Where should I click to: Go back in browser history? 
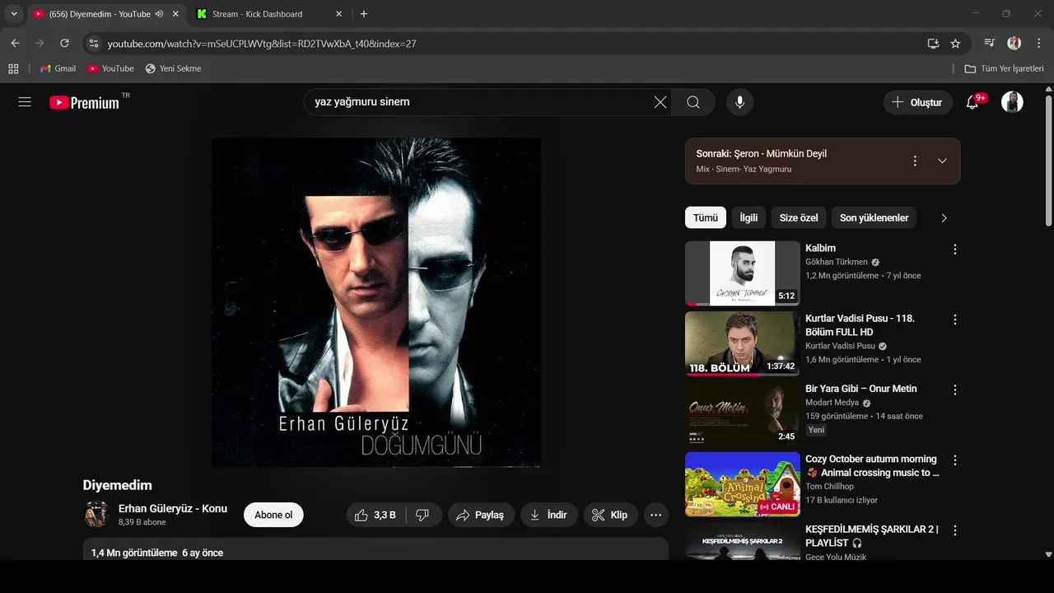(15, 43)
